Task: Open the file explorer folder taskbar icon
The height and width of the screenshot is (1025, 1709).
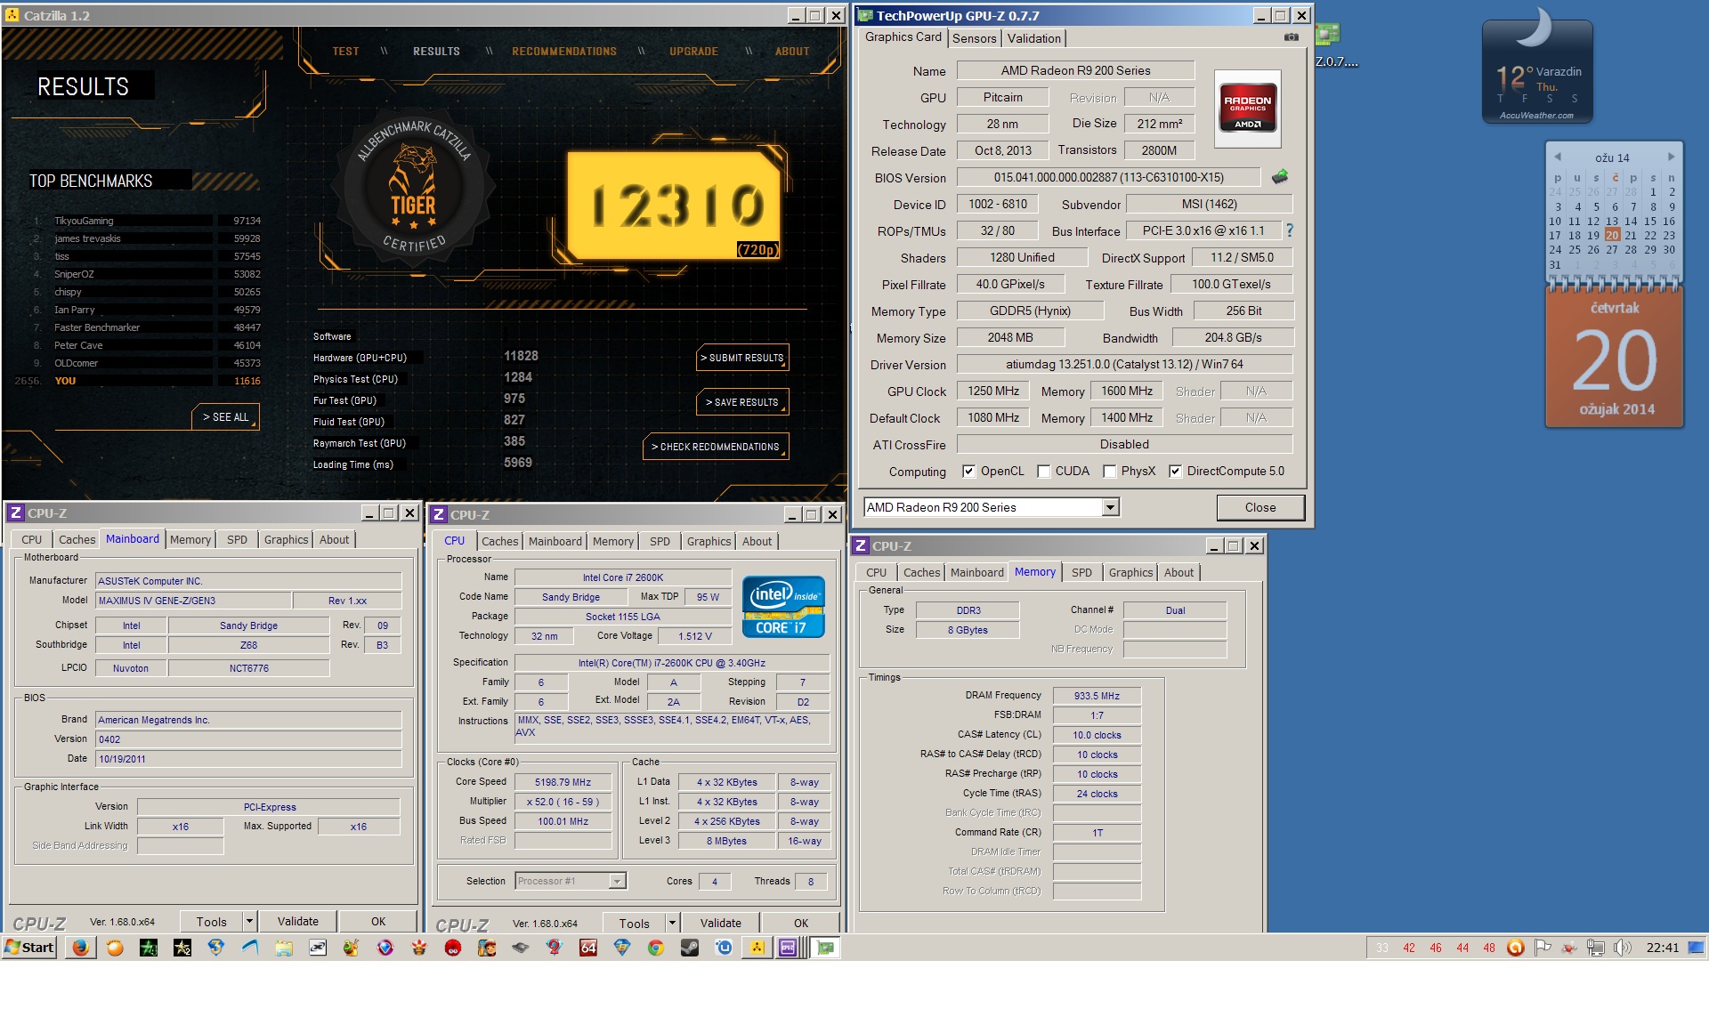Action: [284, 948]
